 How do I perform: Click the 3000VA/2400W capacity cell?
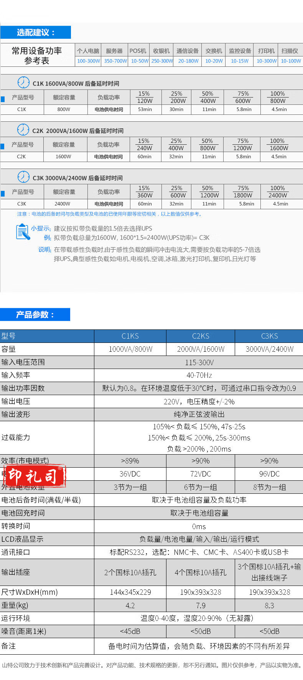pos(269,349)
